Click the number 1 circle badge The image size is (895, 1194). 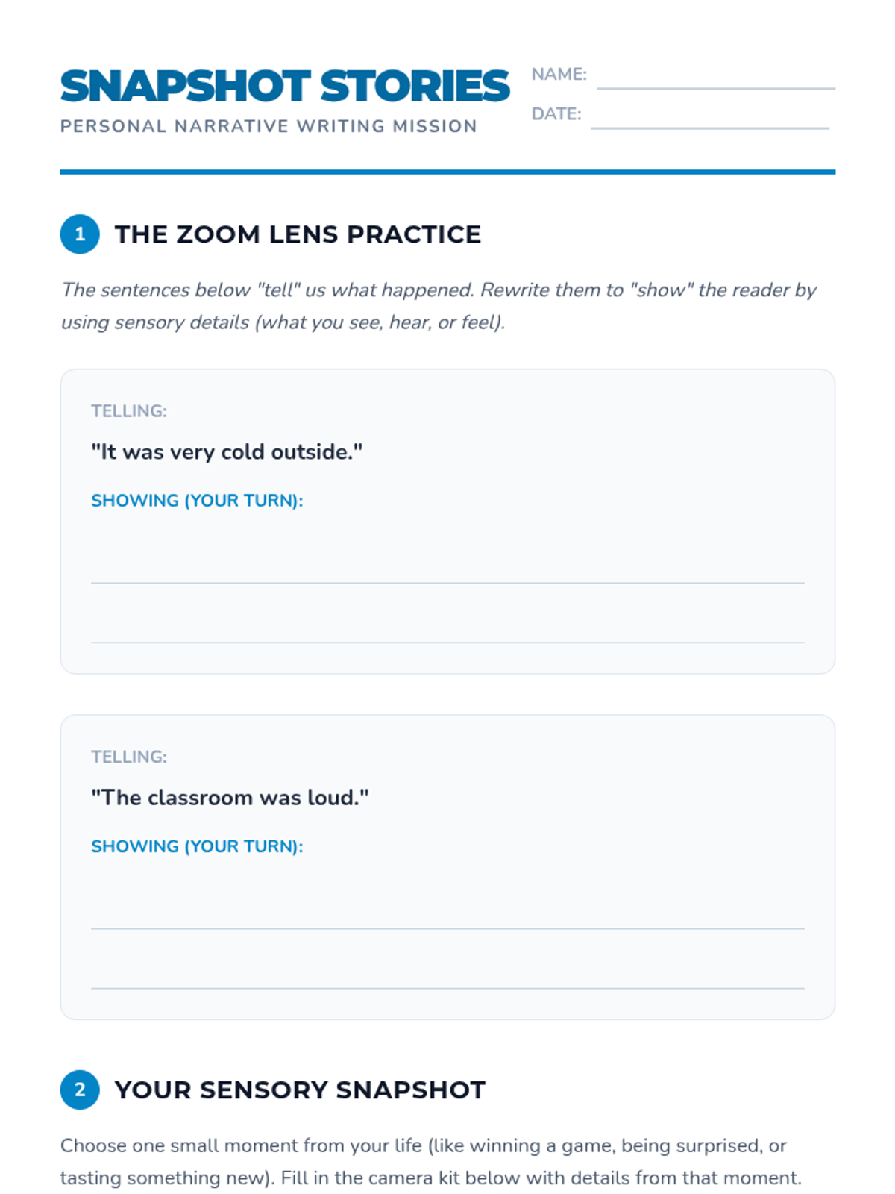80,234
